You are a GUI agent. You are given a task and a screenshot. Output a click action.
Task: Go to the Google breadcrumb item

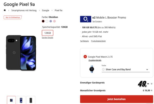point(46,10)
